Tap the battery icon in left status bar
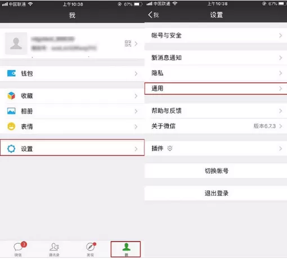This screenshot has width=287, height=259. 138,4
